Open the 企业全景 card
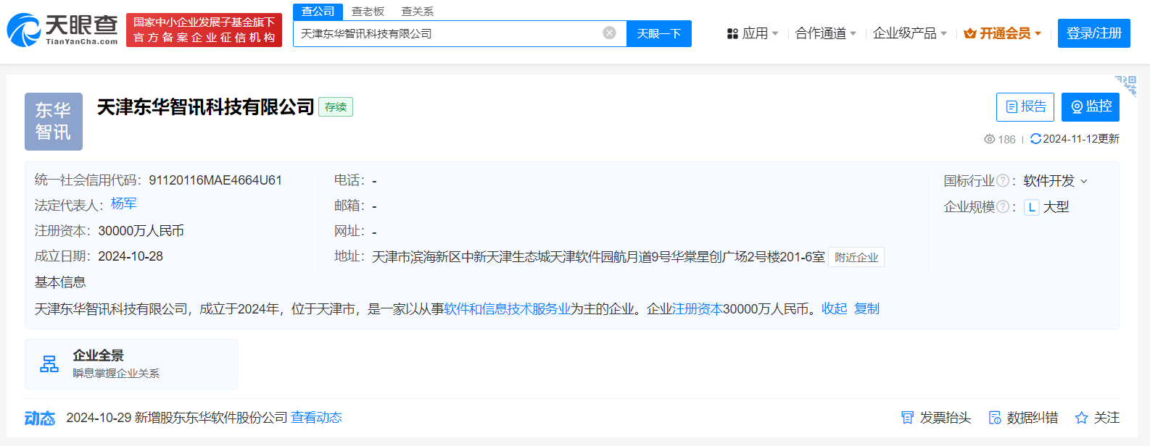Image resolution: width=1150 pixels, height=446 pixels. click(131, 364)
